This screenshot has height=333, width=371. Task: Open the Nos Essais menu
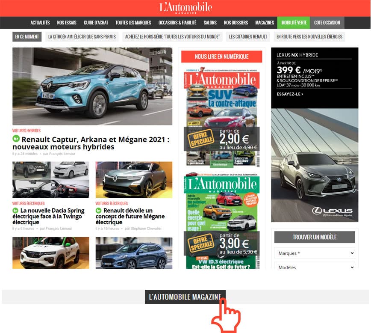(67, 23)
